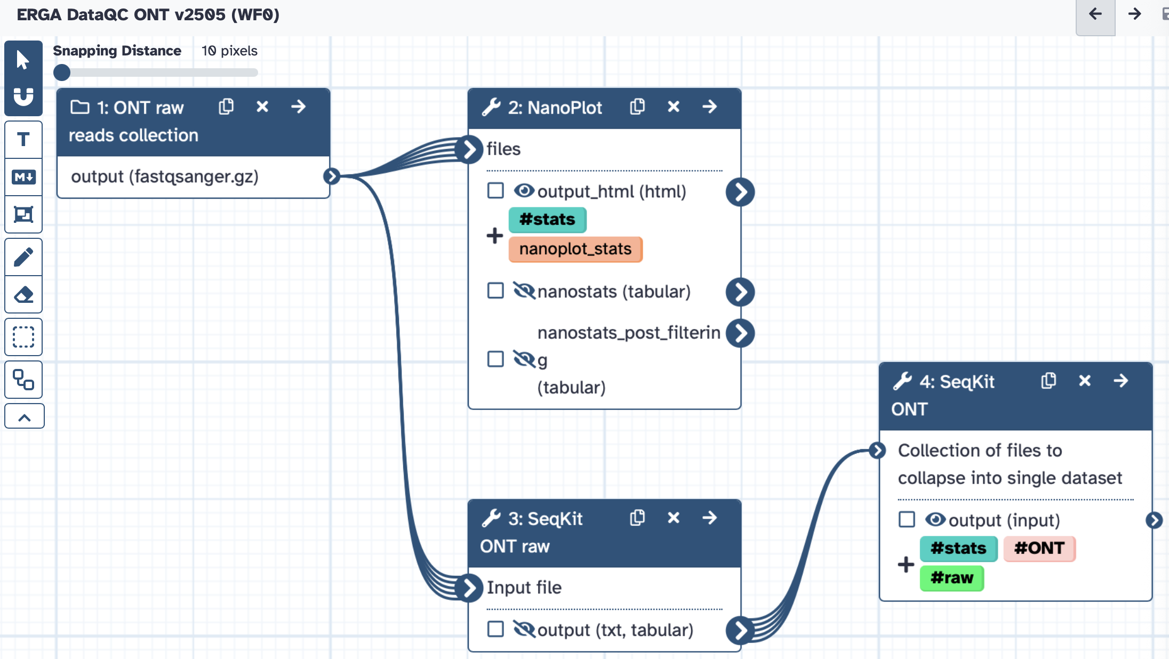This screenshot has width=1169, height=659.
Task: Click the nanostats output connector
Action: [740, 292]
